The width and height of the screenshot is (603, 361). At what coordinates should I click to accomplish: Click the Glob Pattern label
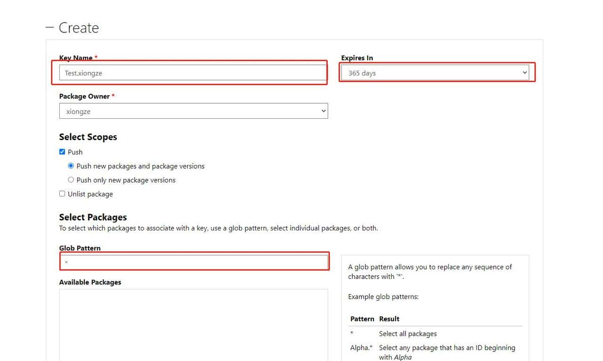pos(80,248)
